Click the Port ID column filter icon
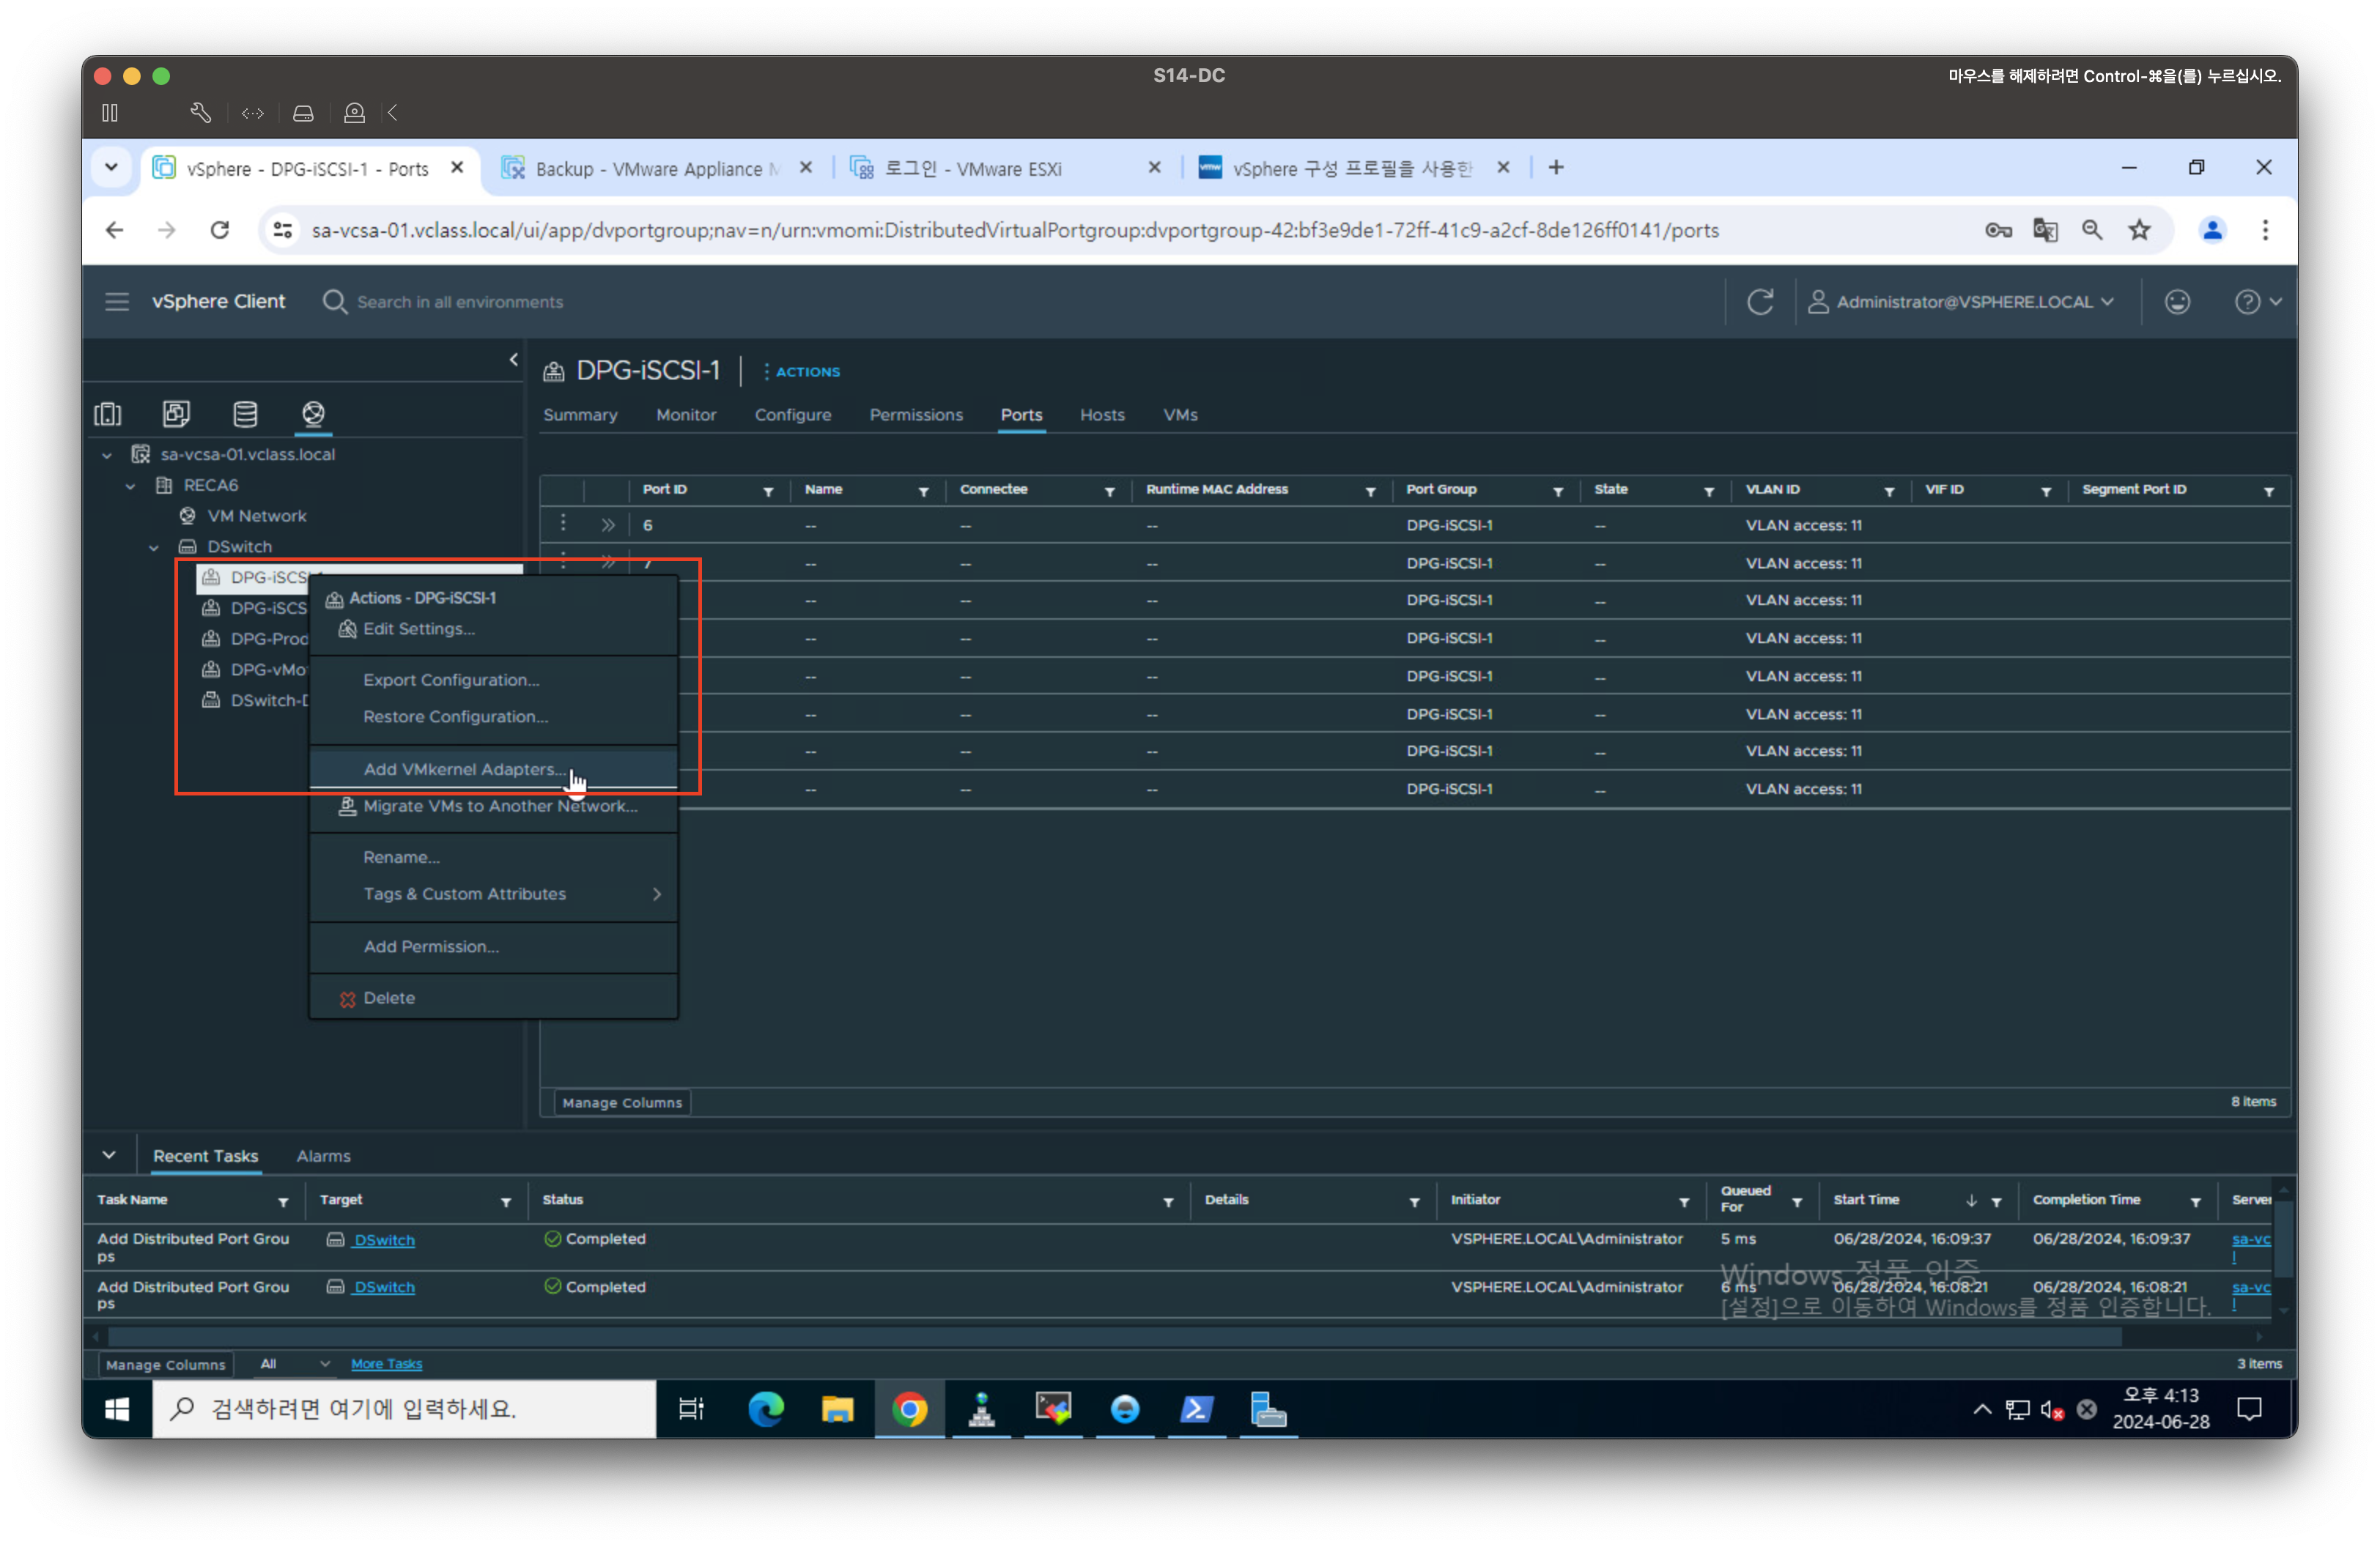Screen dimensions: 2380x1547 (x=768, y=491)
